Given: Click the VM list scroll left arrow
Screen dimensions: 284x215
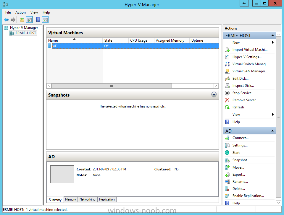Looking at the screenshot, I should click(49, 86).
